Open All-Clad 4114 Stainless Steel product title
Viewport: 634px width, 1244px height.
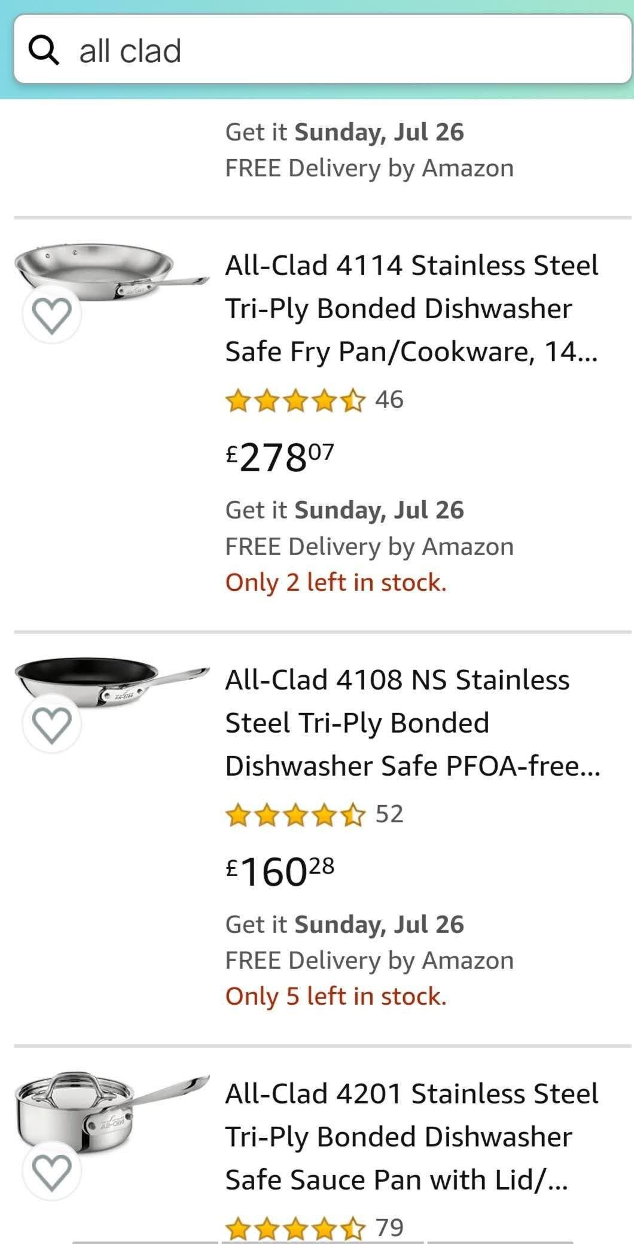point(412,308)
